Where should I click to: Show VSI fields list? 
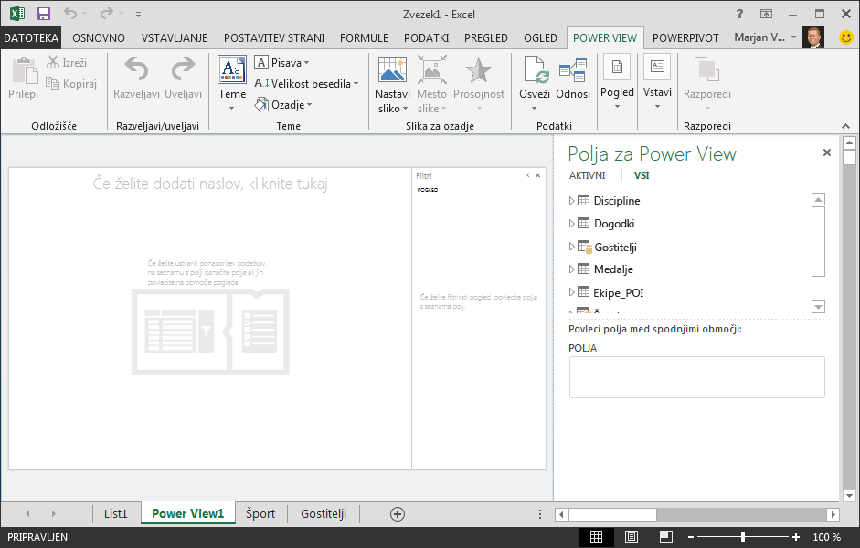pyautogui.click(x=642, y=175)
